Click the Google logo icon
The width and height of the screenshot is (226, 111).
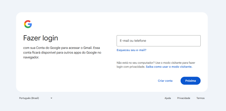tap(28, 24)
